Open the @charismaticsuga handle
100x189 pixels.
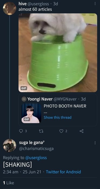(36, 148)
